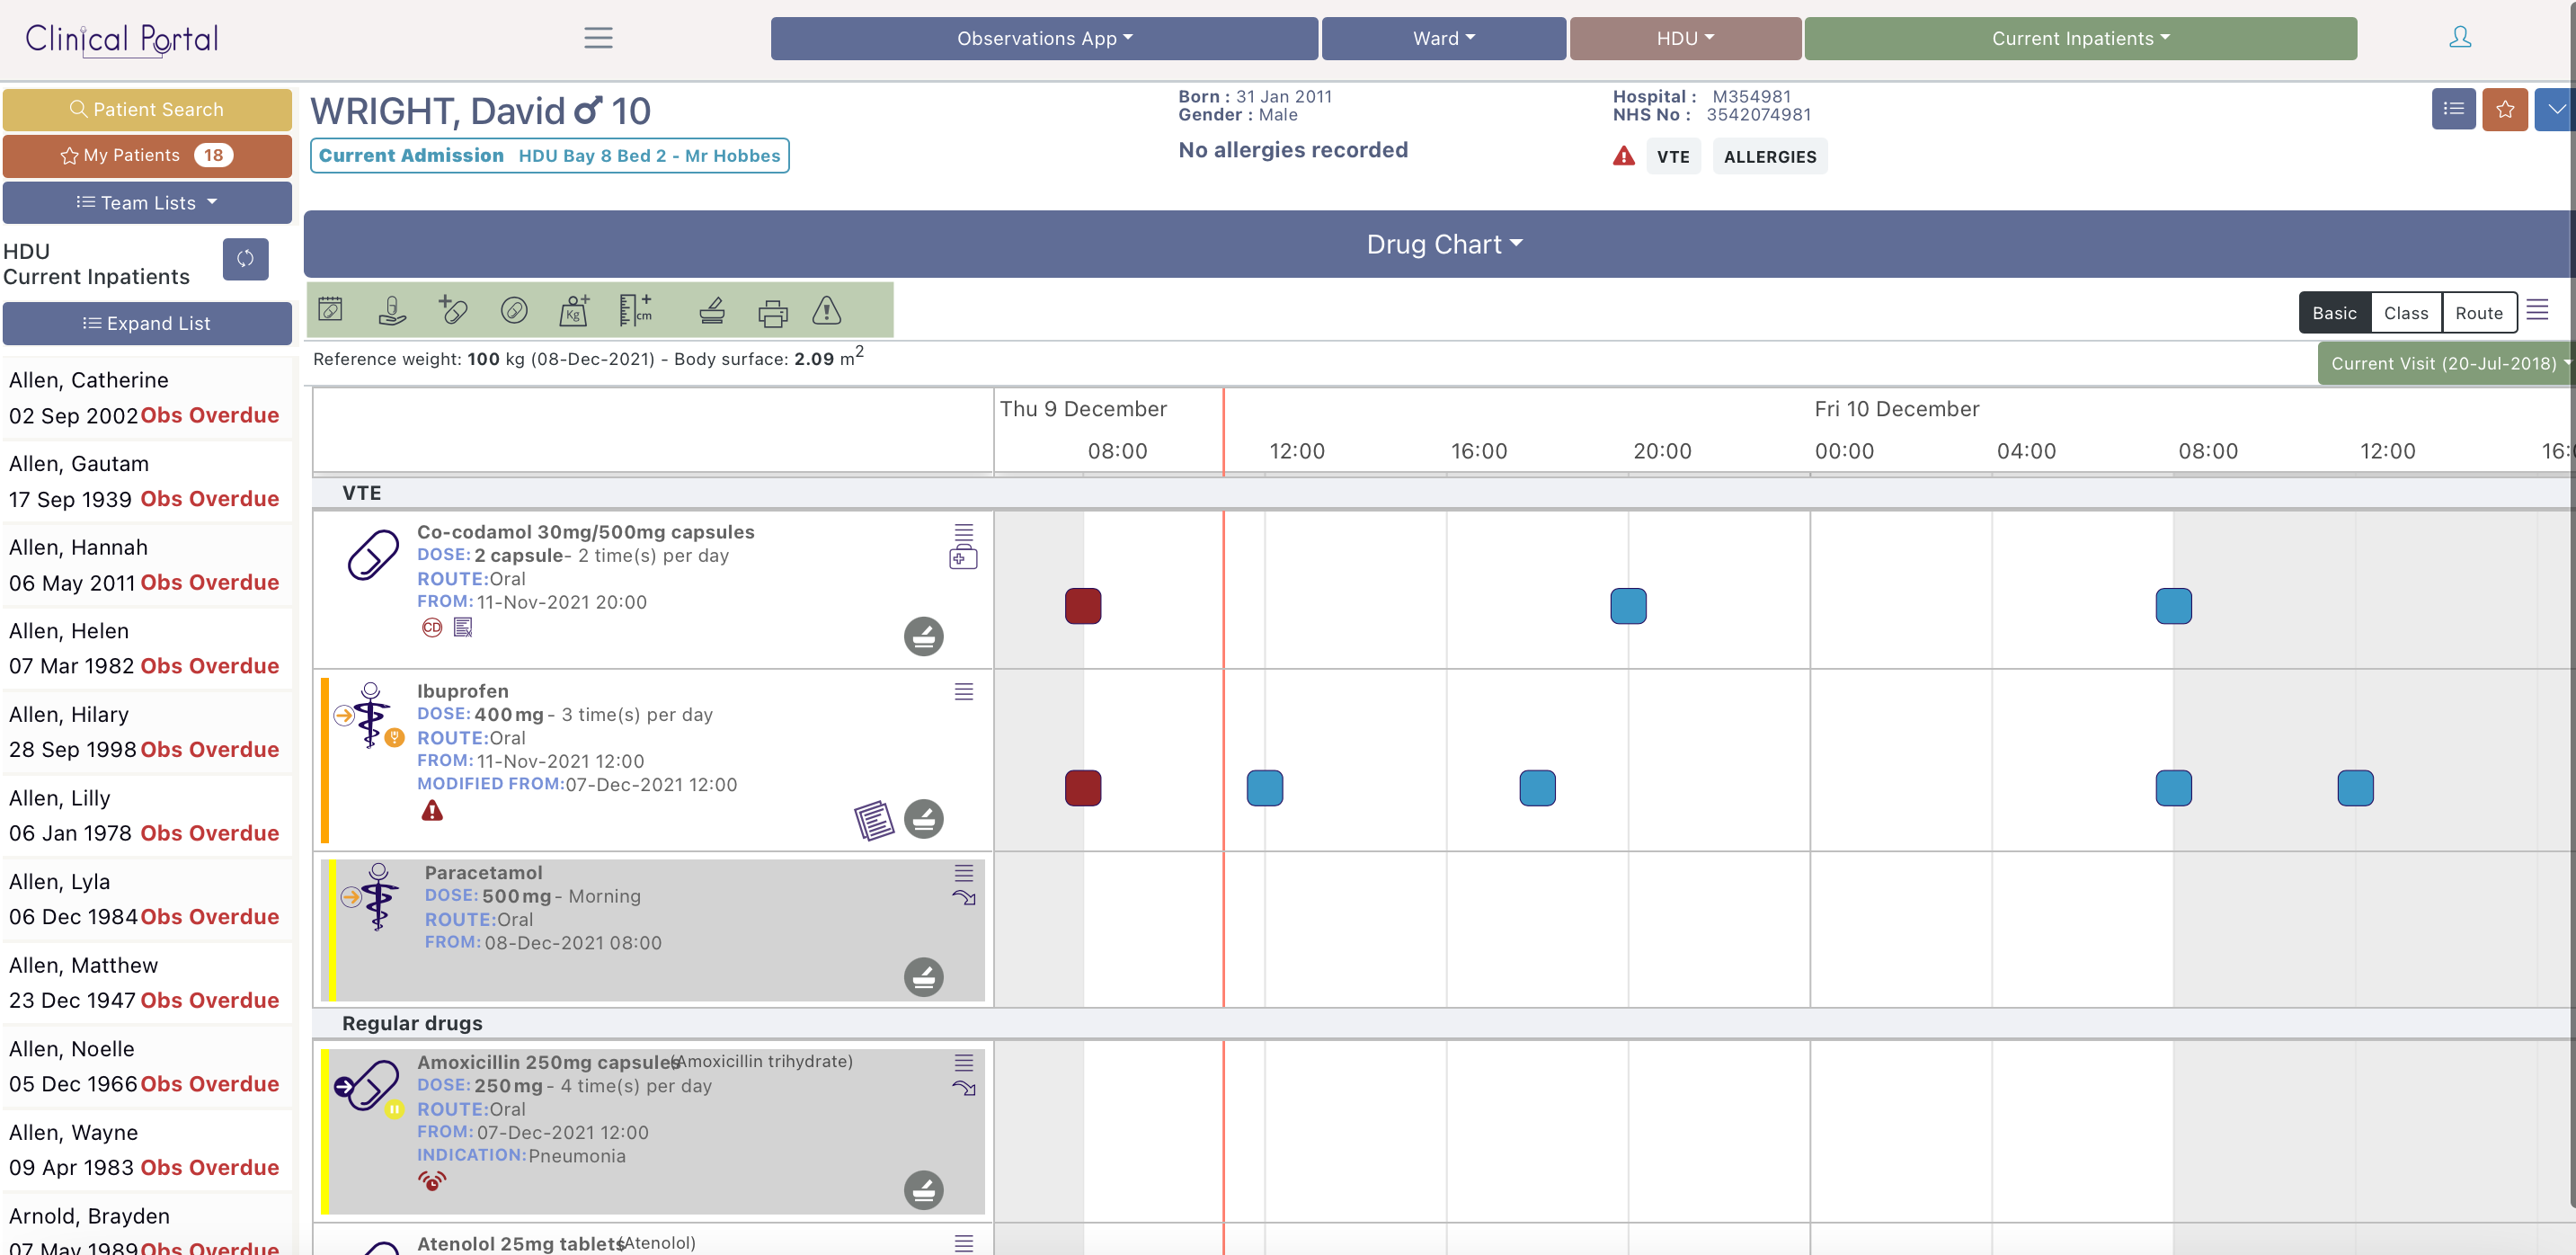Switch drug chart view to Route
Screen dimensions: 2576x1255
point(2478,313)
